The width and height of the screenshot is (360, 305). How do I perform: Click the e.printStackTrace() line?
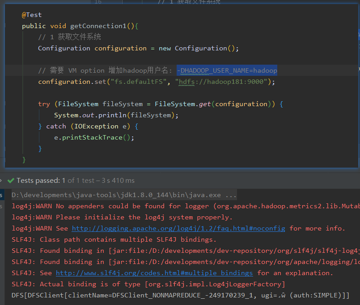pos(94,138)
